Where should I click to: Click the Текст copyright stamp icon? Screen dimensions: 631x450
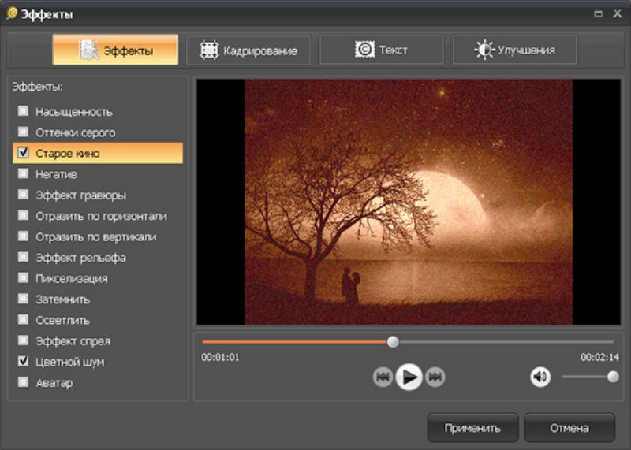coord(364,50)
